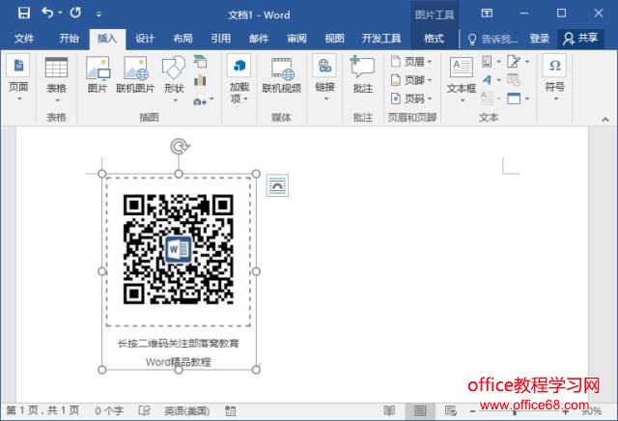Insert a SmartArt graphic

coord(200,61)
